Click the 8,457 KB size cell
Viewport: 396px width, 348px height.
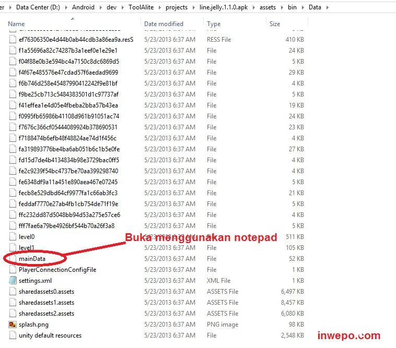(292, 303)
